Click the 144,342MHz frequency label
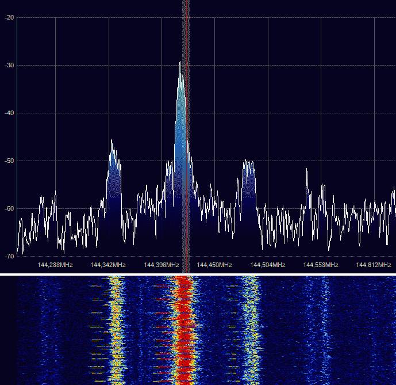The height and width of the screenshot is (385, 396). coord(108,265)
